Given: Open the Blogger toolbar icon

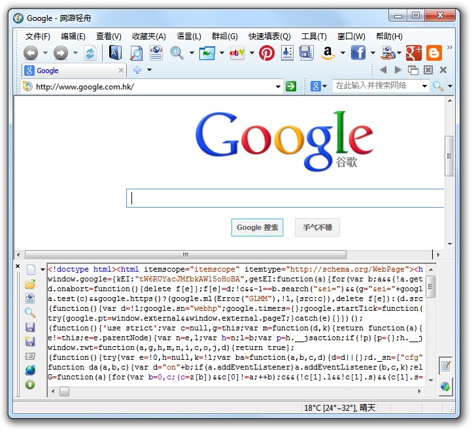Looking at the screenshot, I should tap(434, 53).
